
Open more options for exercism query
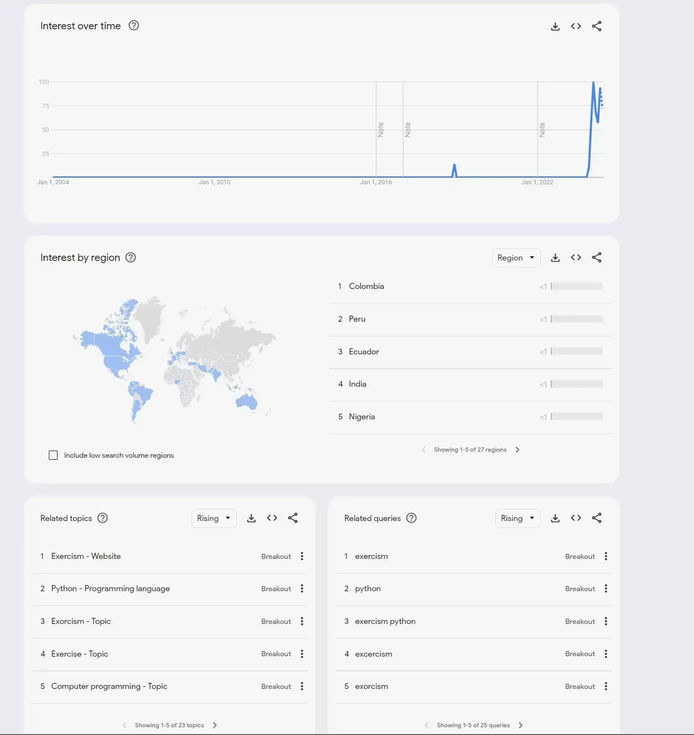pos(606,556)
